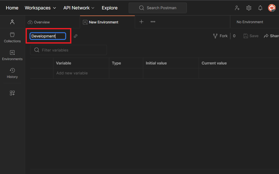This screenshot has height=174, width=279.
Task: Go to Home
Action: (x=12, y=8)
